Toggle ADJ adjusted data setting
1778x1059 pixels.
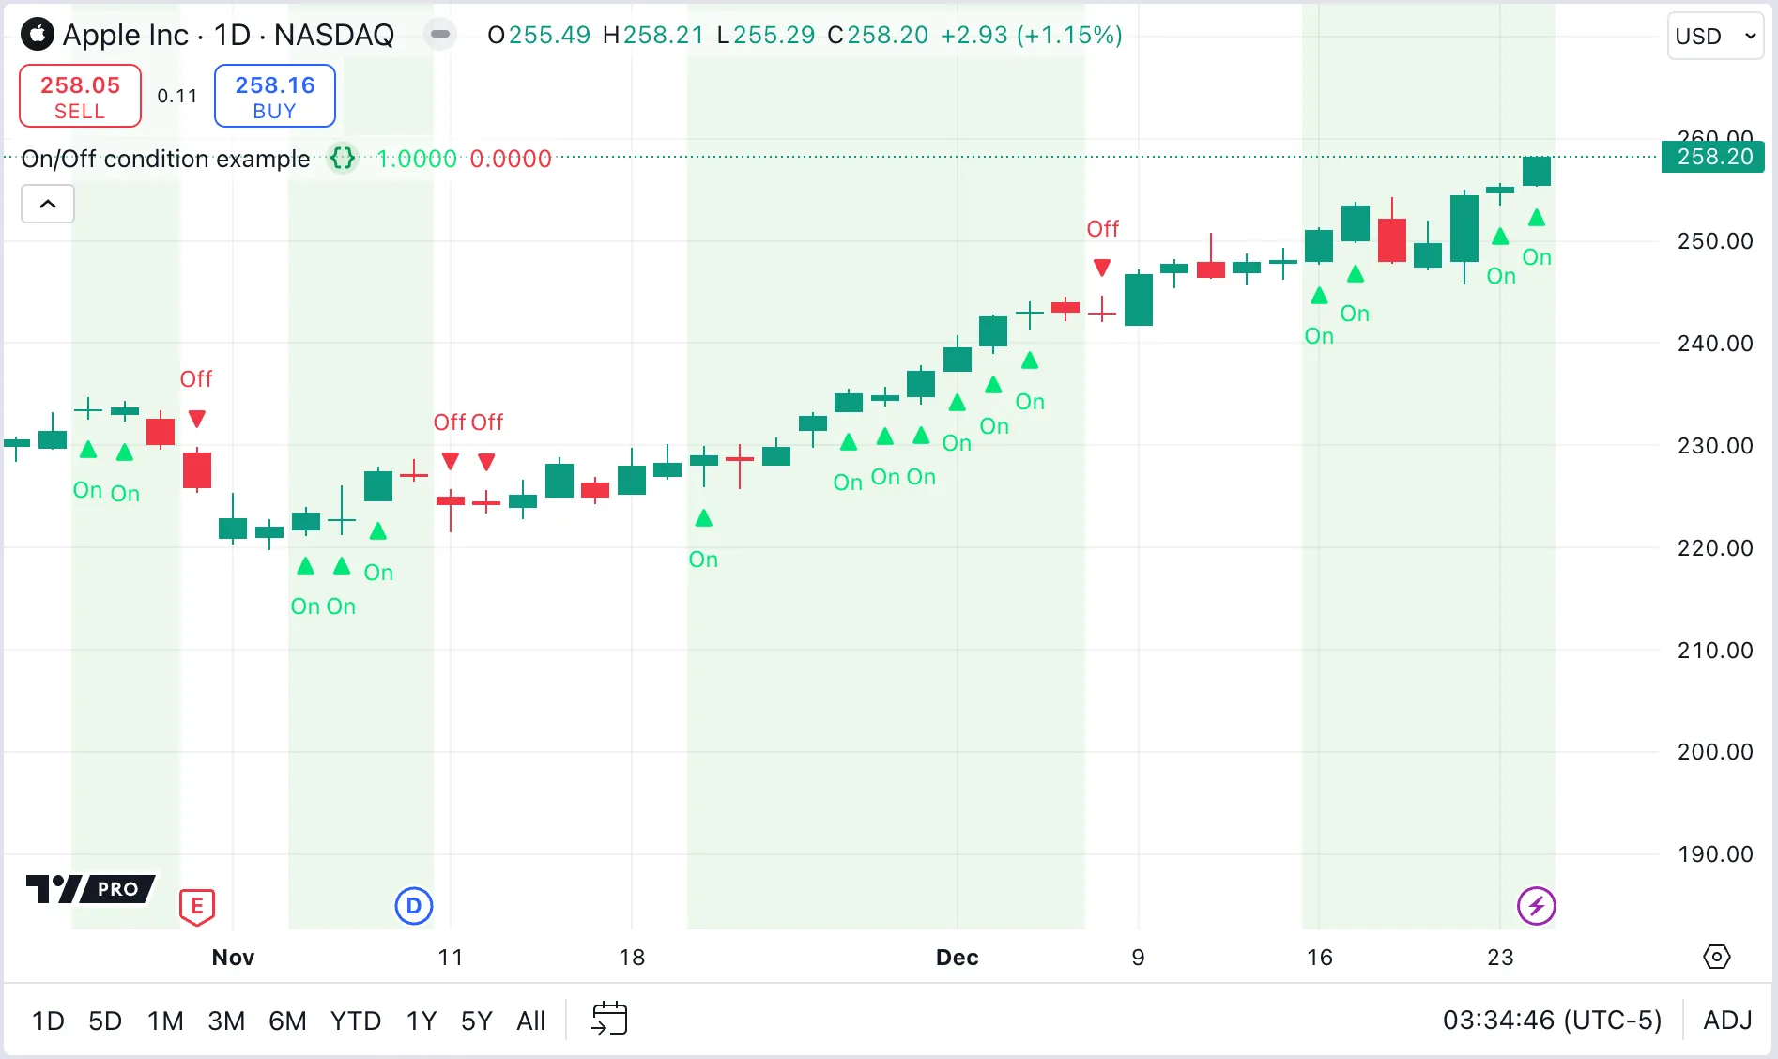click(1727, 1021)
